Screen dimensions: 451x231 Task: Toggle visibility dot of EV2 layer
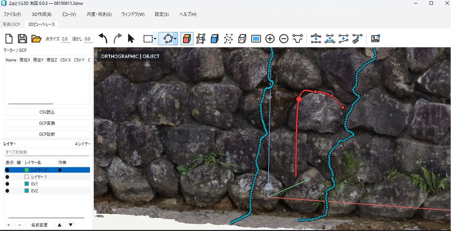(x=7, y=190)
